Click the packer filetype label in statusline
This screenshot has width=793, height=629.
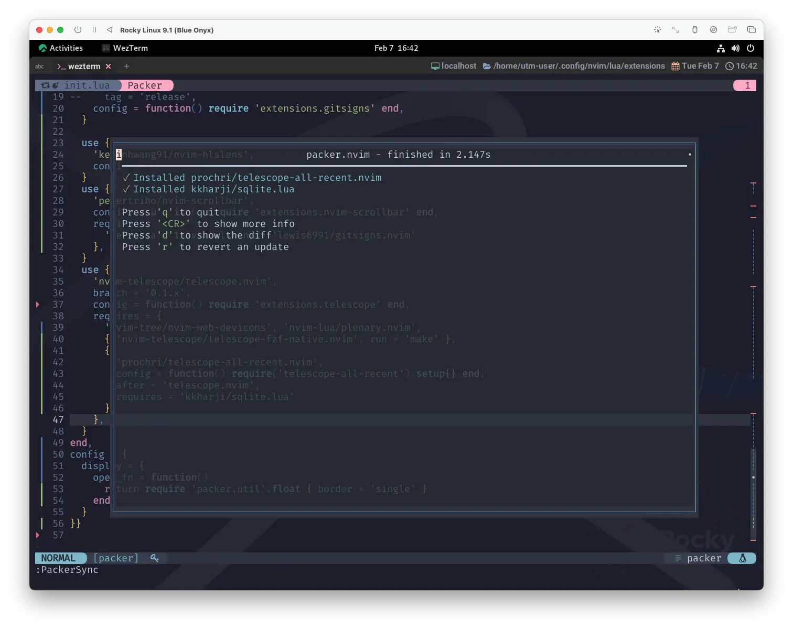704,558
